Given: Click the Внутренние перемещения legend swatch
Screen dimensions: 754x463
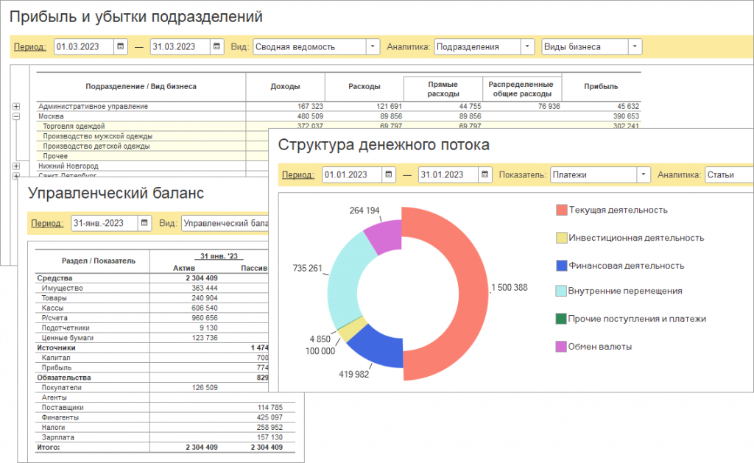Looking at the screenshot, I should 561,291.
